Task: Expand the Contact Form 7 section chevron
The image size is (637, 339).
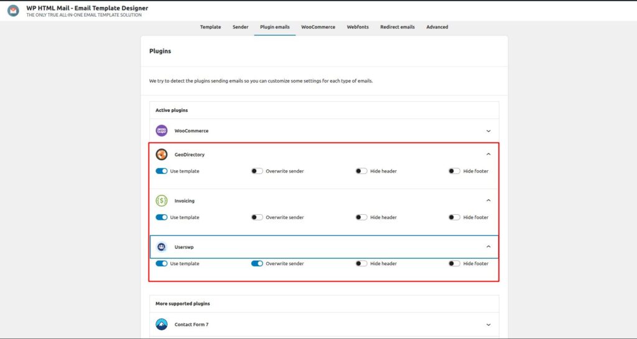Action: (488, 324)
